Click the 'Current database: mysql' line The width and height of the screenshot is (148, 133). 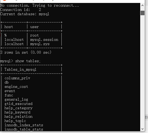pos(25,14)
